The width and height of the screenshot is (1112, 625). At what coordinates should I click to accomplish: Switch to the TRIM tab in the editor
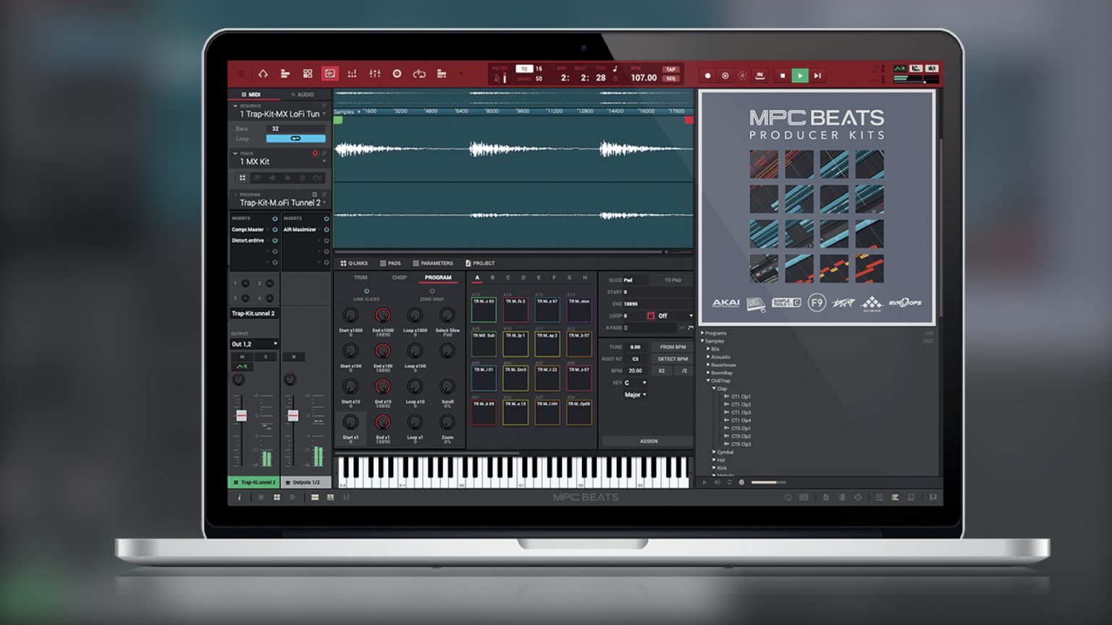[361, 278]
